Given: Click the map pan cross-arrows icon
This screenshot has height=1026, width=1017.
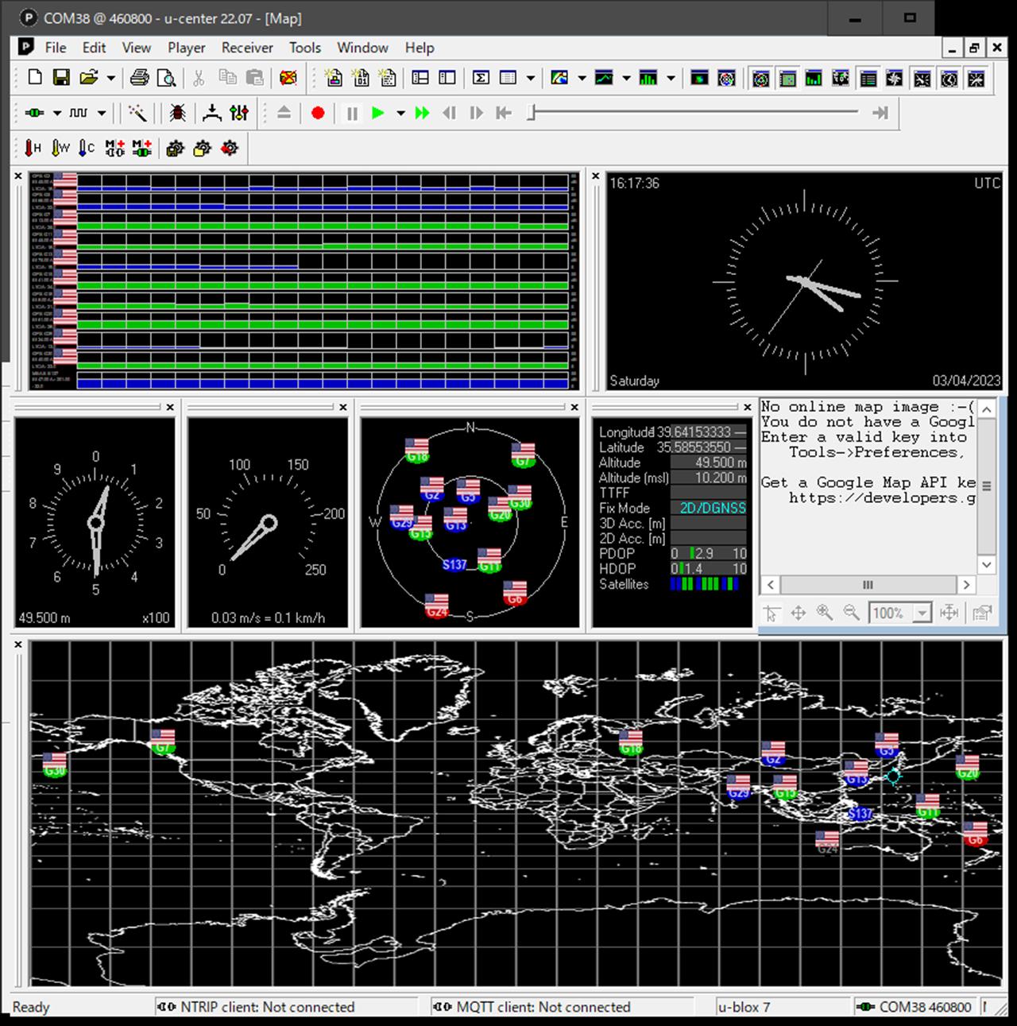Looking at the screenshot, I should coord(798,613).
